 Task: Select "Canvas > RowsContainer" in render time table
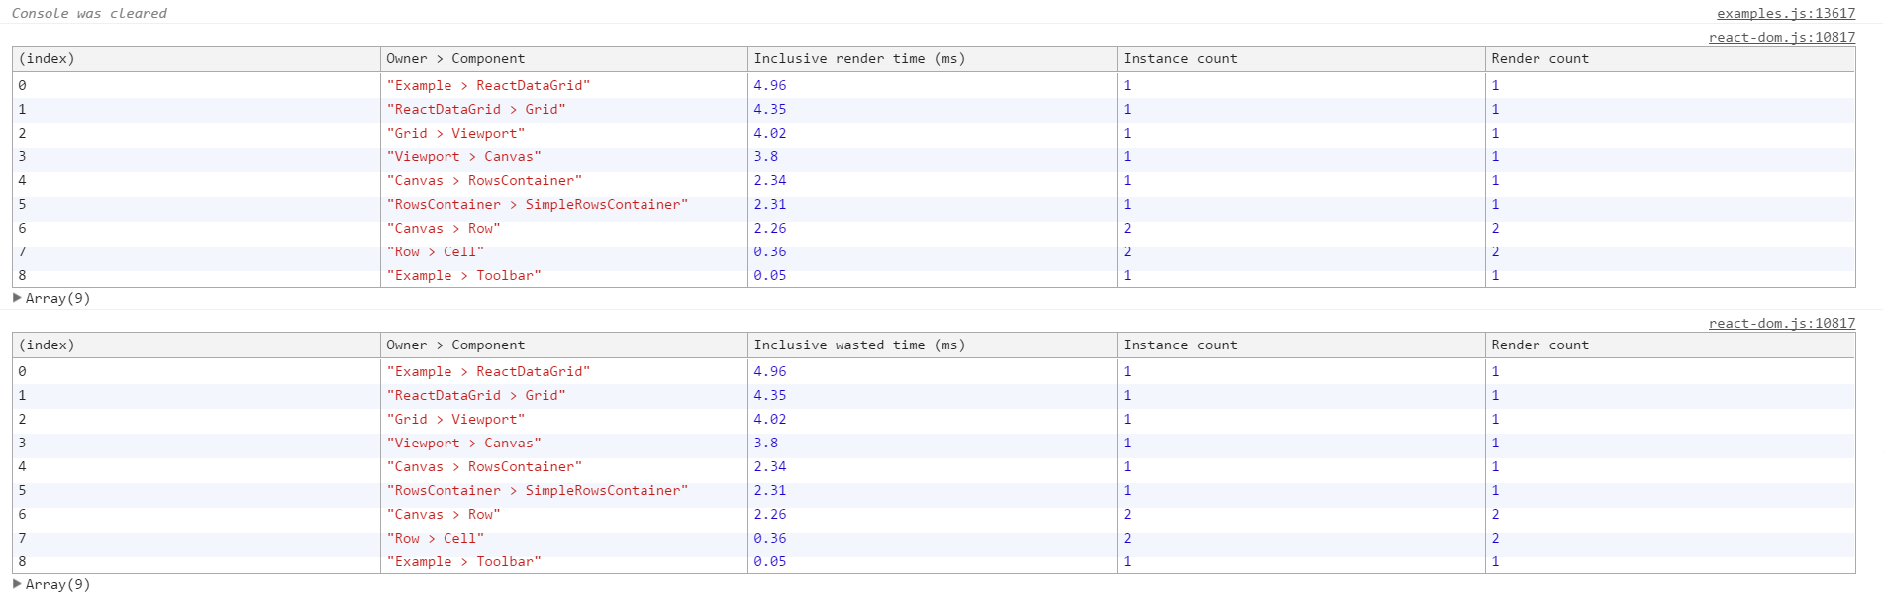484,180
